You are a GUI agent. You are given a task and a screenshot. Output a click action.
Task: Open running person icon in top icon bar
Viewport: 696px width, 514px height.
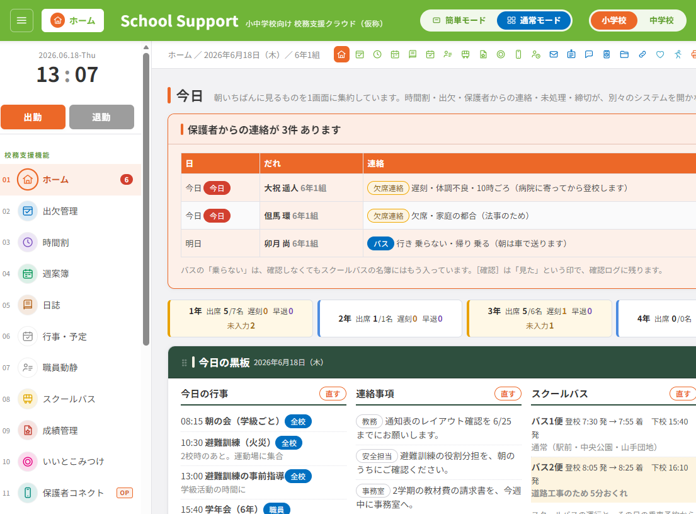[678, 54]
